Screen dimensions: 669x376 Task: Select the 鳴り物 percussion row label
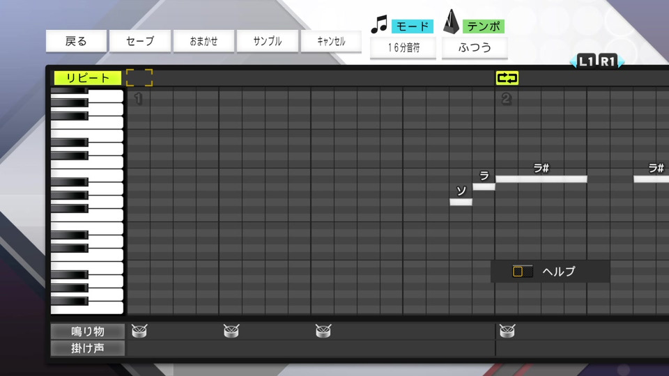point(88,331)
